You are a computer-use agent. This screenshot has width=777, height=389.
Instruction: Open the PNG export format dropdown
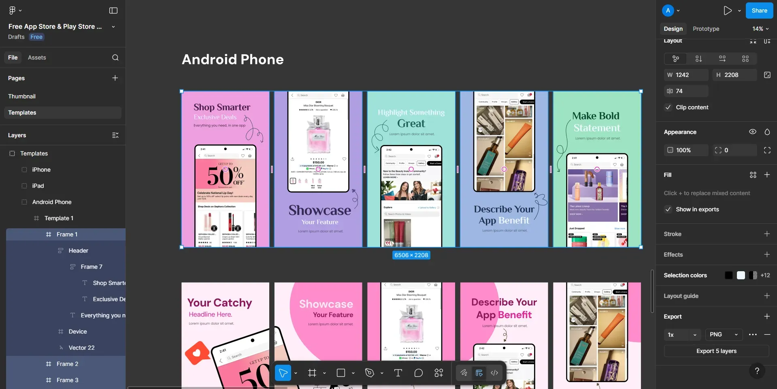(723, 335)
